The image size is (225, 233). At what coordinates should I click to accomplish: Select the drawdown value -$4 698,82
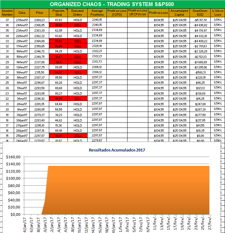point(200,25)
